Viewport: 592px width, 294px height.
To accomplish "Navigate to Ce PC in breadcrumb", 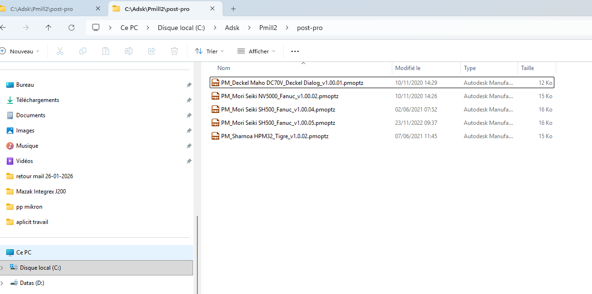I will (129, 28).
